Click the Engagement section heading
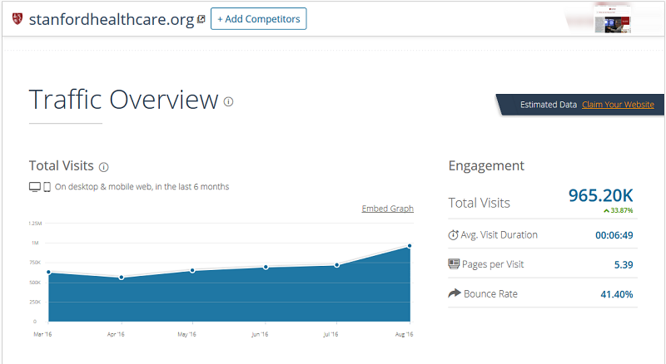The width and height of the screenshot is (666, 364). 486,165
